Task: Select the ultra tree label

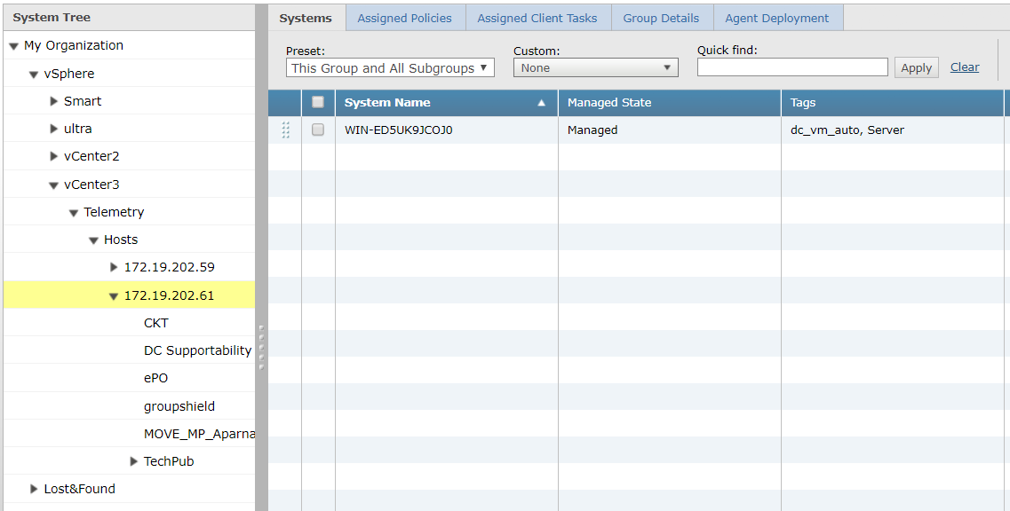Action: point(78,129)
